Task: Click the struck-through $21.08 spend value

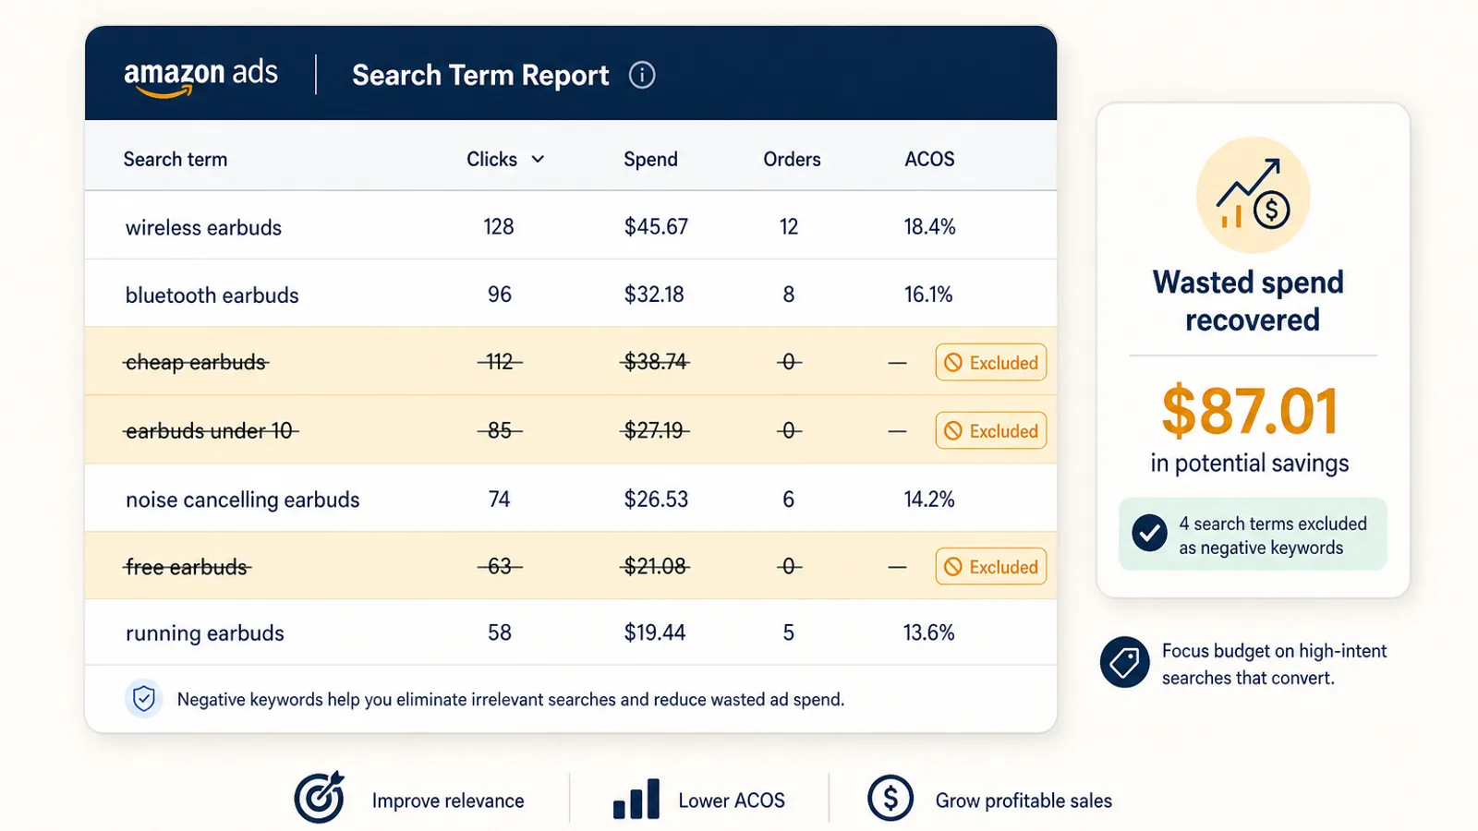Action: point(655,566)
